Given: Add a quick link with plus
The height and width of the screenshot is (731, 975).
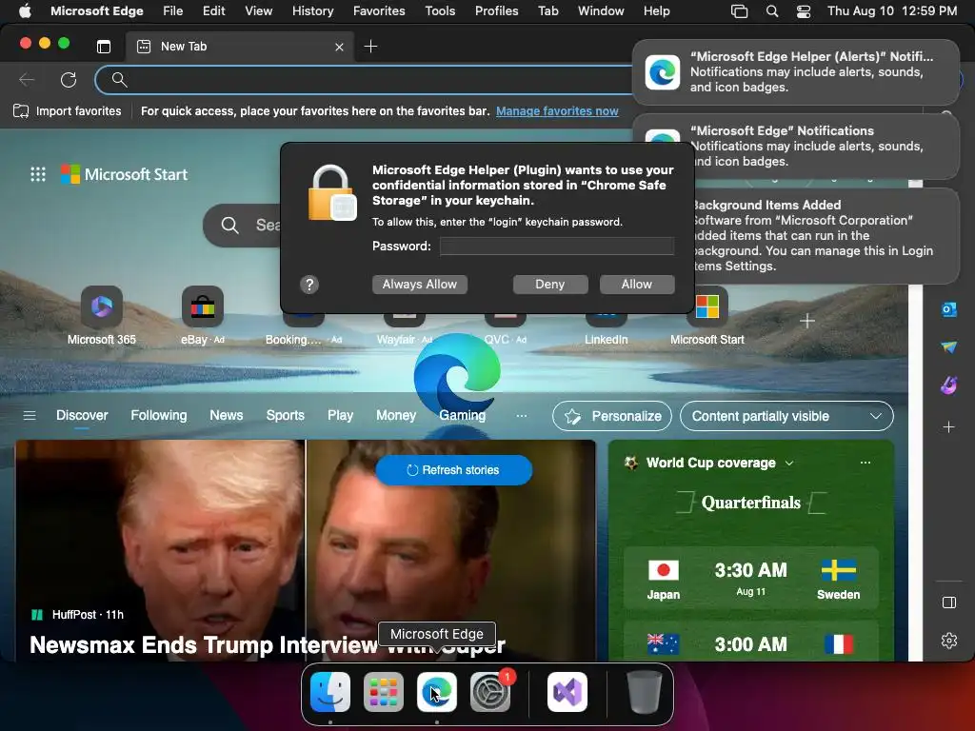Looking at the screenshot, I should pos(807,321).
